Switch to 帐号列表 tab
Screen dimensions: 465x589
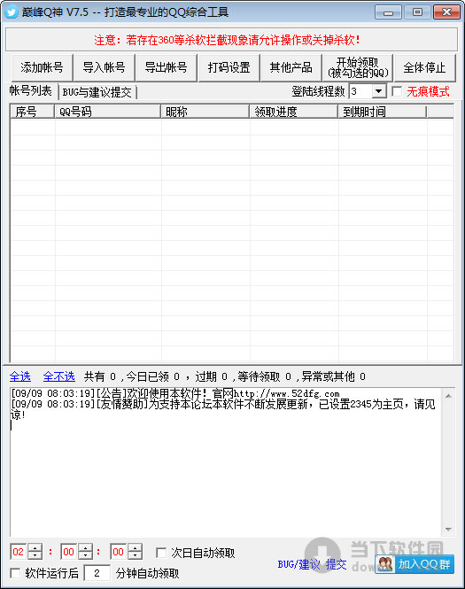31,91
